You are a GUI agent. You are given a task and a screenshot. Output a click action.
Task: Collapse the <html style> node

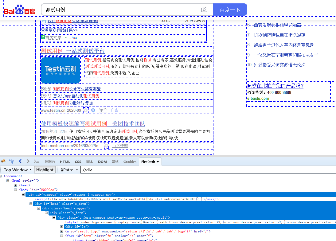(8, 181)
